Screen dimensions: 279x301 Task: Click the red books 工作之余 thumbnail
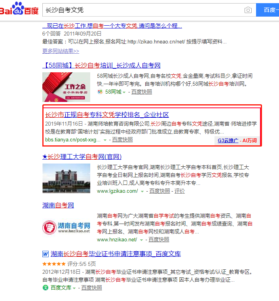[66, 87]
